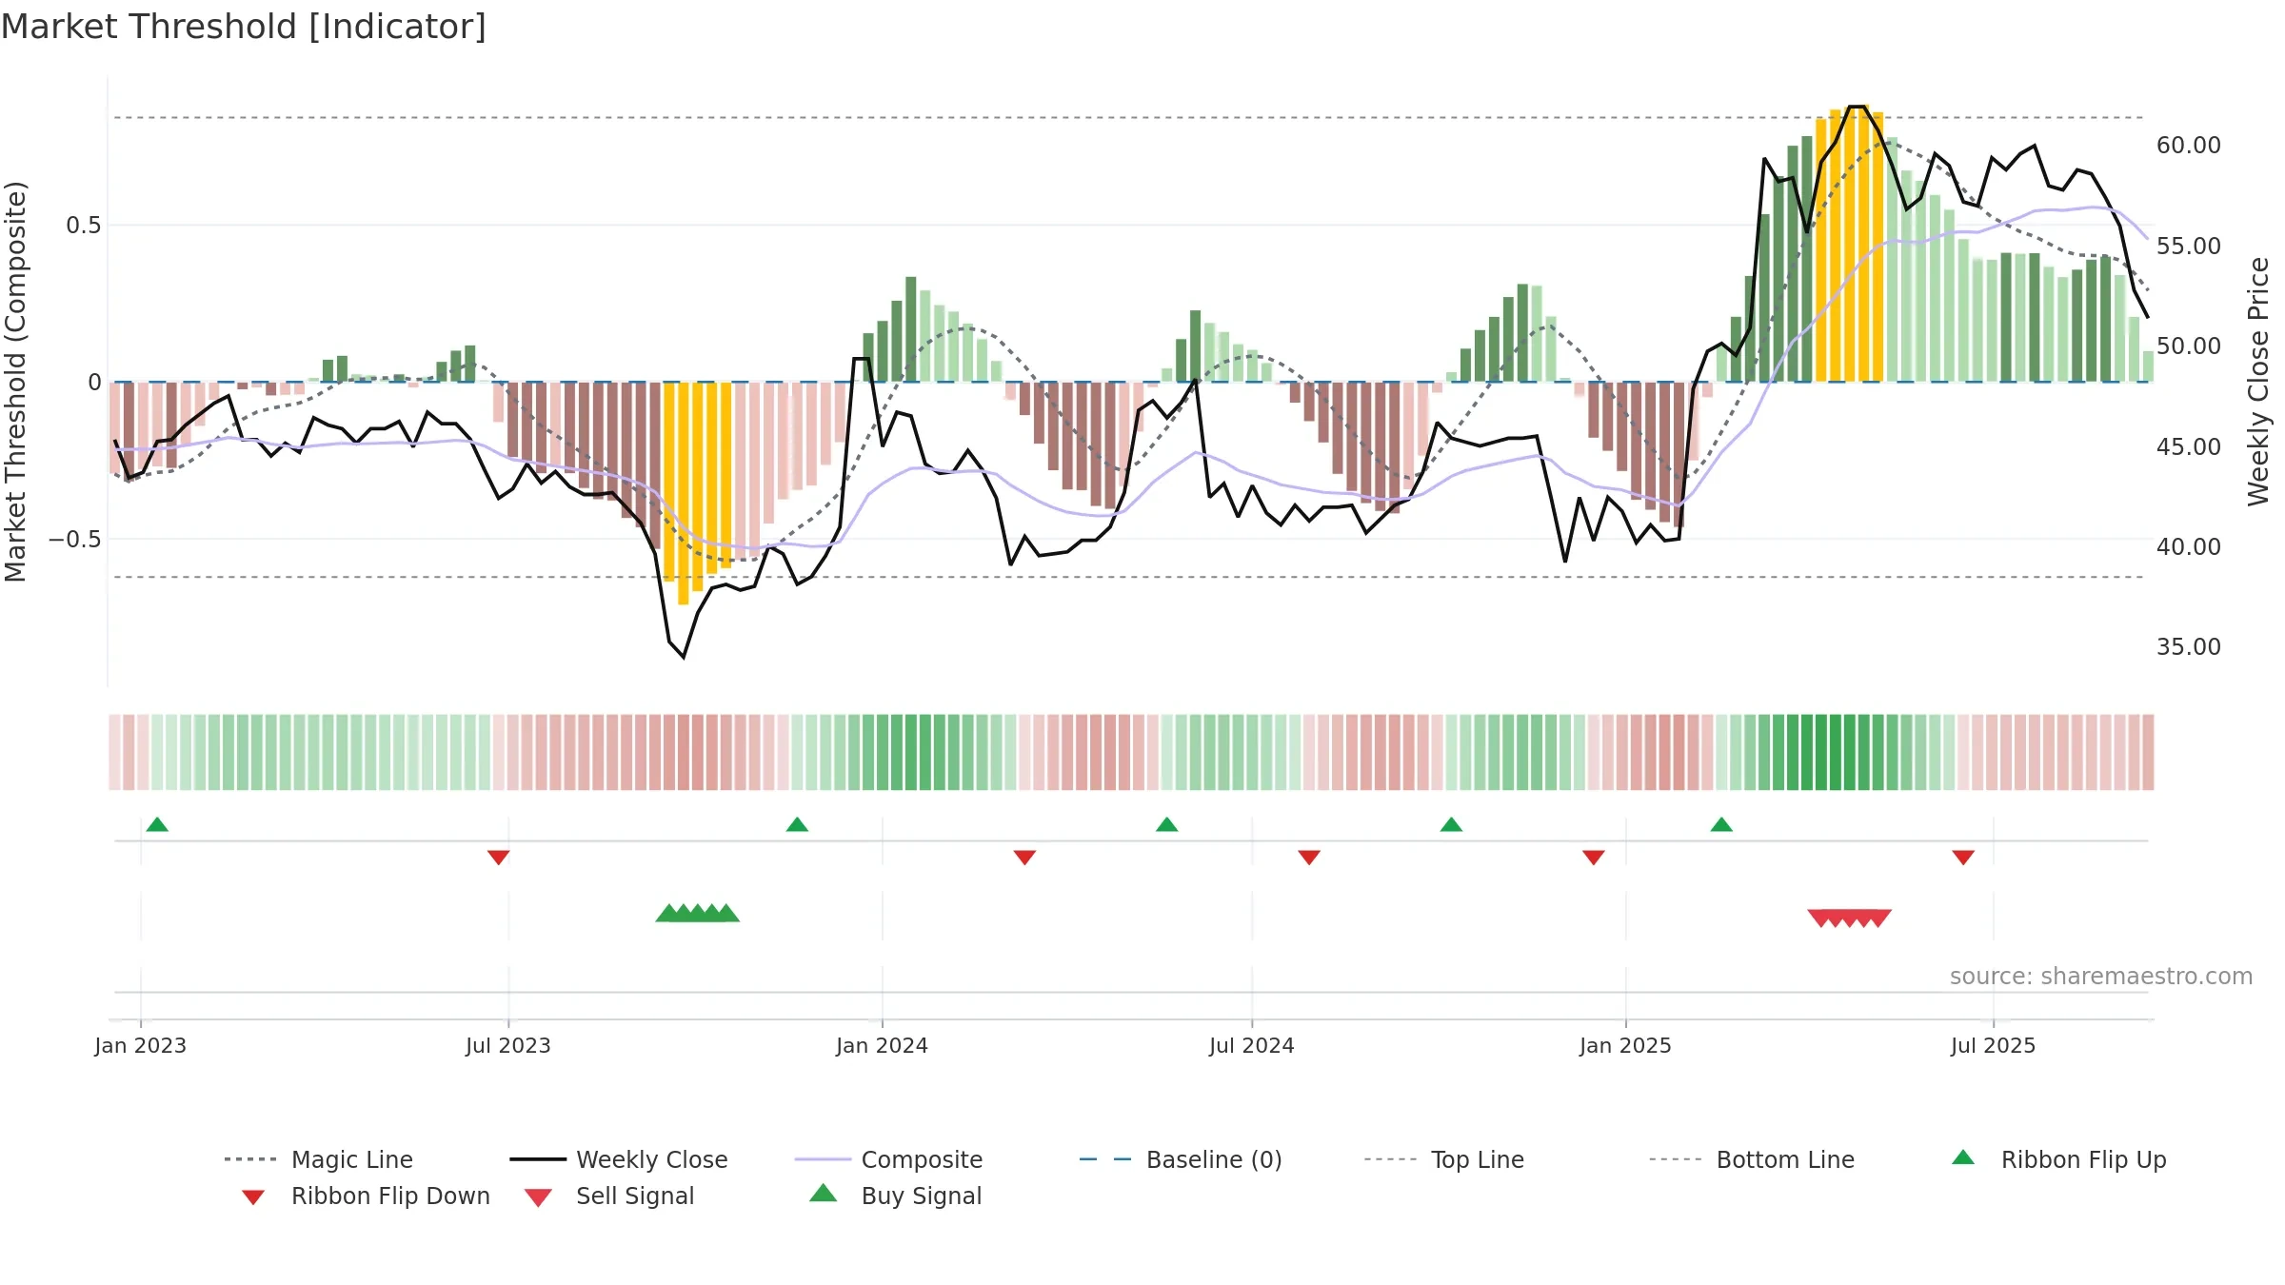2285x1285 pixels.
Task: Click the green flip-up marker after Jan 2025
Action: pos(1721,824)
